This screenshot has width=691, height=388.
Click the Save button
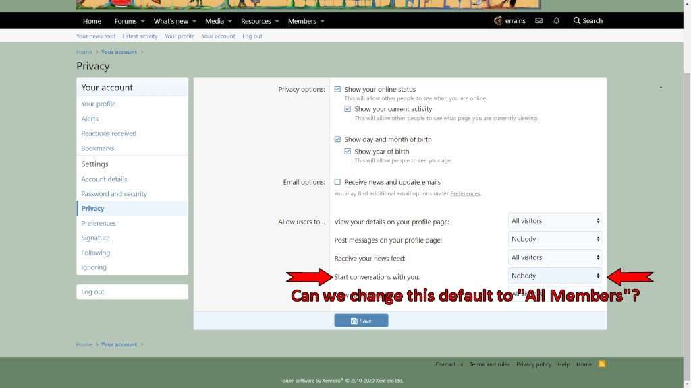click(x=361, y=321)
